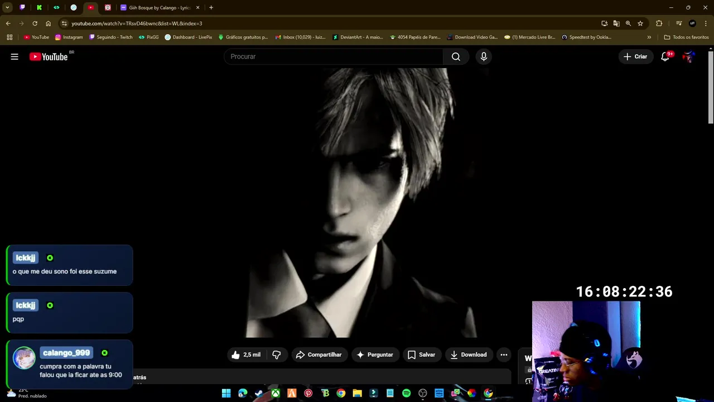This screenshot has height=402, width=714.
Task: Translate this page icon
Action: [616, 23]
